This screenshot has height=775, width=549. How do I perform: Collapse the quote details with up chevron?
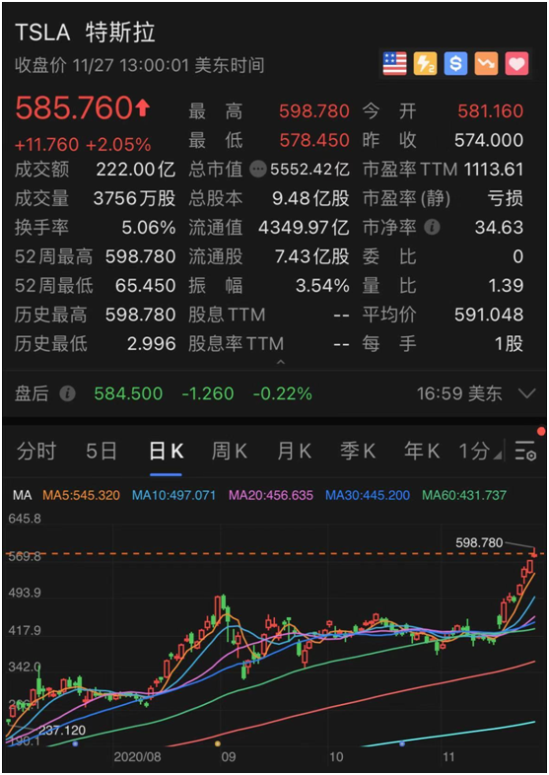click(281, 362)
